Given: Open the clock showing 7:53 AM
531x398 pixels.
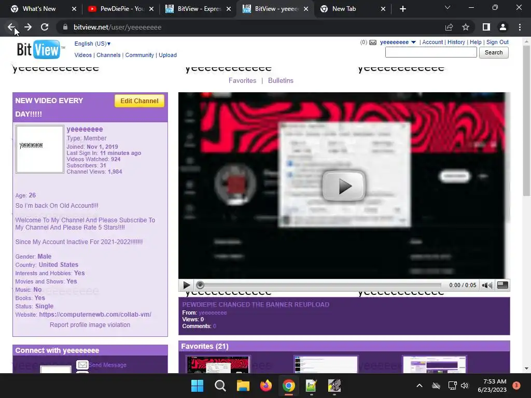Looking at the screenshot, I should pyautogui.click(x=492, y=386).
